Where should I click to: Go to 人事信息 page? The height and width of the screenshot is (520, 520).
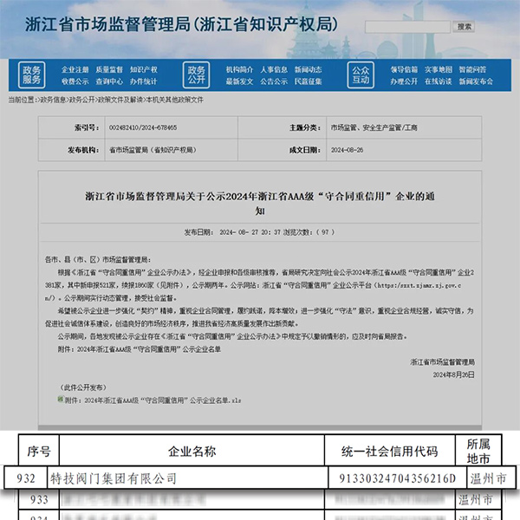[274, 69]
